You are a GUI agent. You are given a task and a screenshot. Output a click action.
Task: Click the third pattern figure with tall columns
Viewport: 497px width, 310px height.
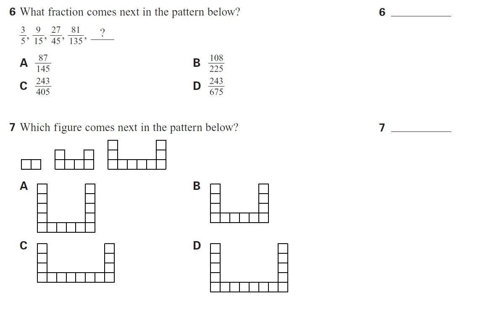(137, 155)
